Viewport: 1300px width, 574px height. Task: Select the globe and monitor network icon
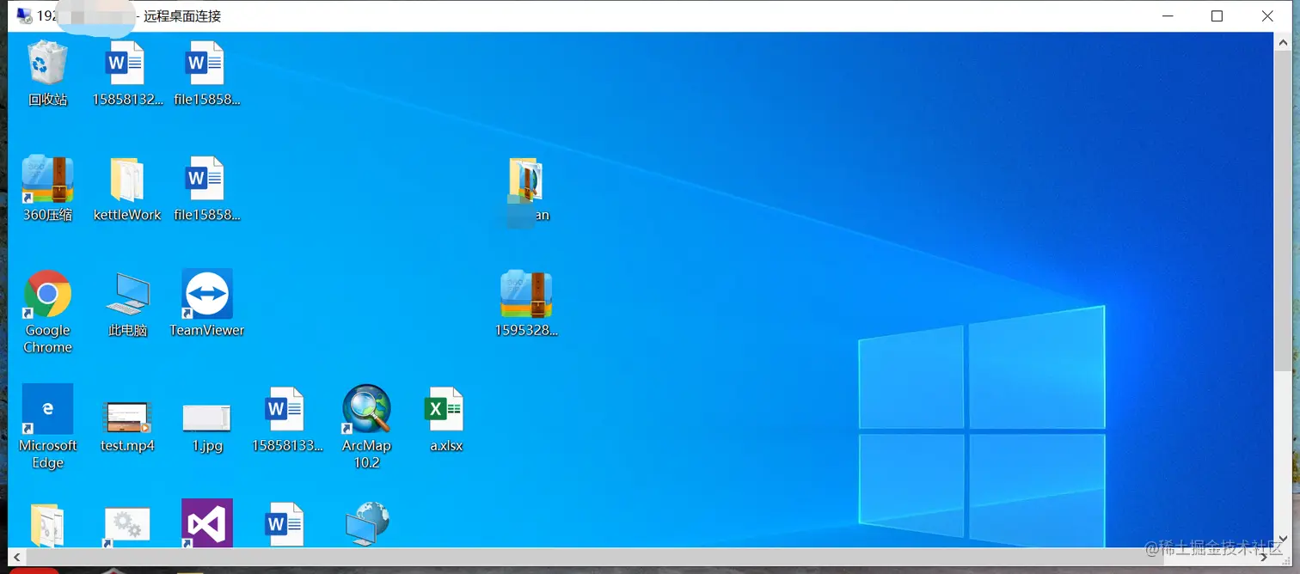point(366,523)
